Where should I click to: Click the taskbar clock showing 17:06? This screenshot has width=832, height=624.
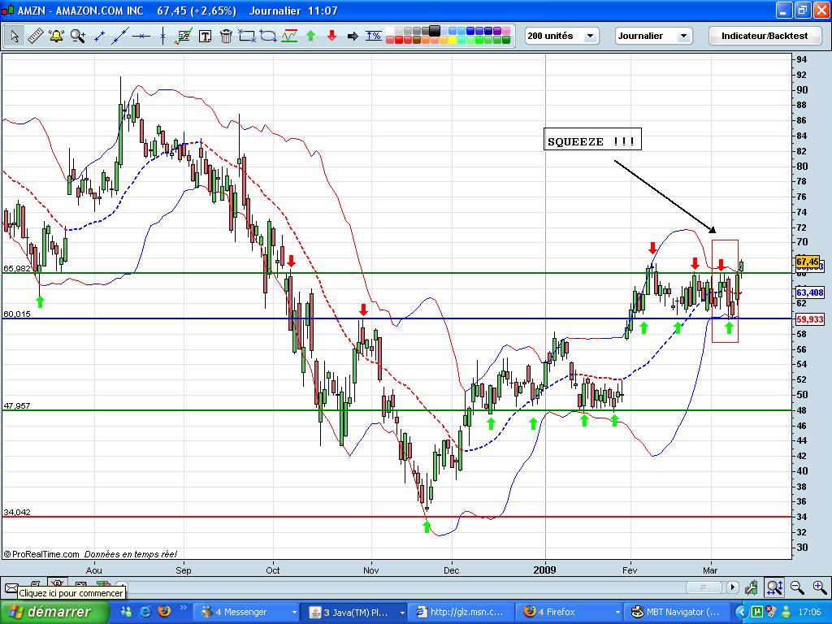pyautogui.click(x=810, y=612)
